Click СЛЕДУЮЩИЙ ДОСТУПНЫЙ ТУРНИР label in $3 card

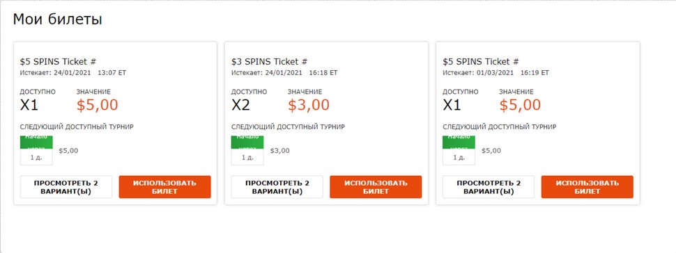pyautogui.click(x=288, y=127)
